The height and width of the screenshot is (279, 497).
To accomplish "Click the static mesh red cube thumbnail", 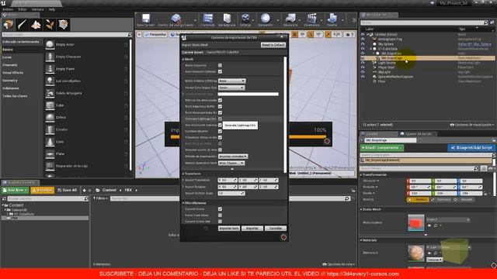I will (x=416, y=222).
